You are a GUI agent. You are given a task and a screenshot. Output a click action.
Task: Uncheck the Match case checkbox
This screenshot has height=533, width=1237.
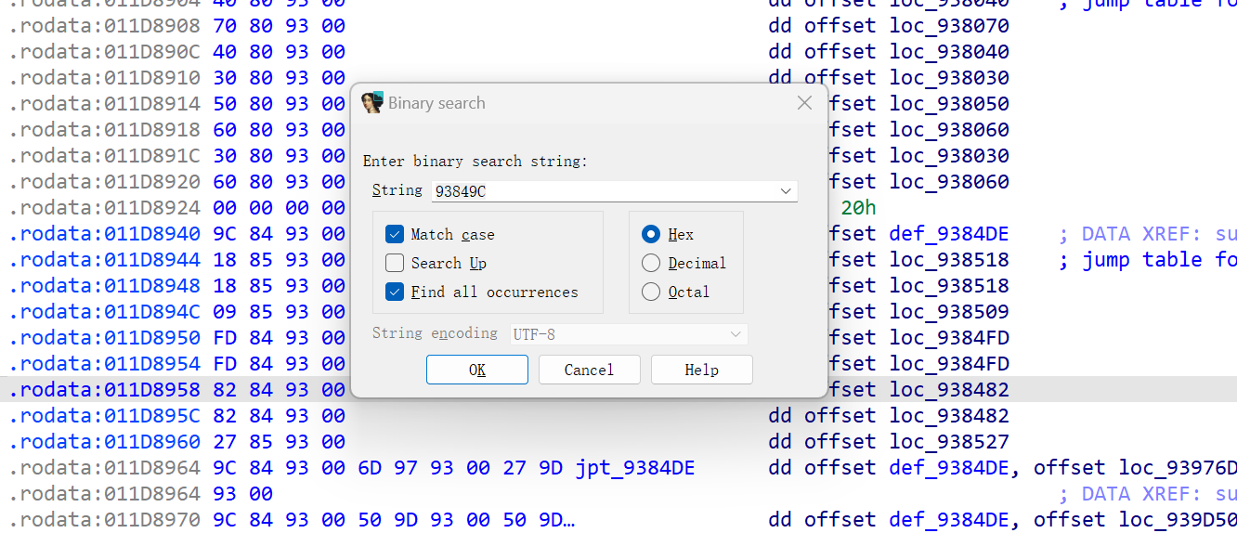pos(395,235)
